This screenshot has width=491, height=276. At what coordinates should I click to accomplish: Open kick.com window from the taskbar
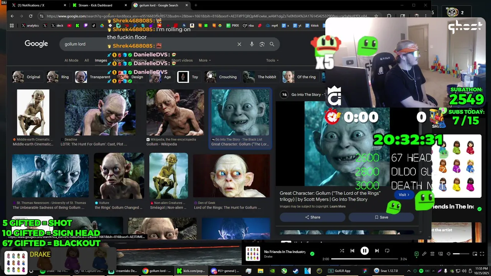tap(191, 271)
